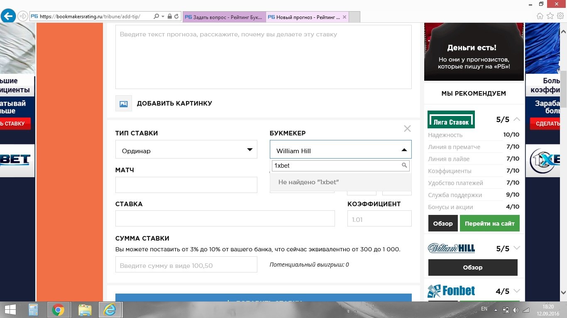567x318 pixels.
Task: Open Google Chrome from the taskbar
Action: point(58,310)
